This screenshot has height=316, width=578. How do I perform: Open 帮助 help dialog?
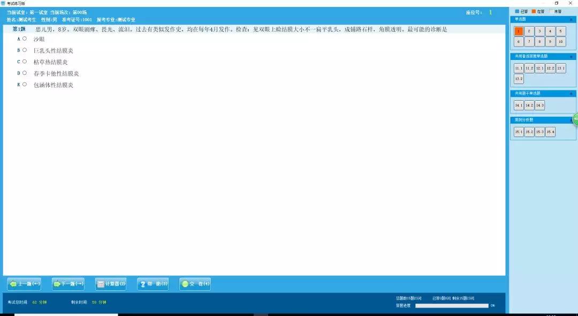pos(153,284)
